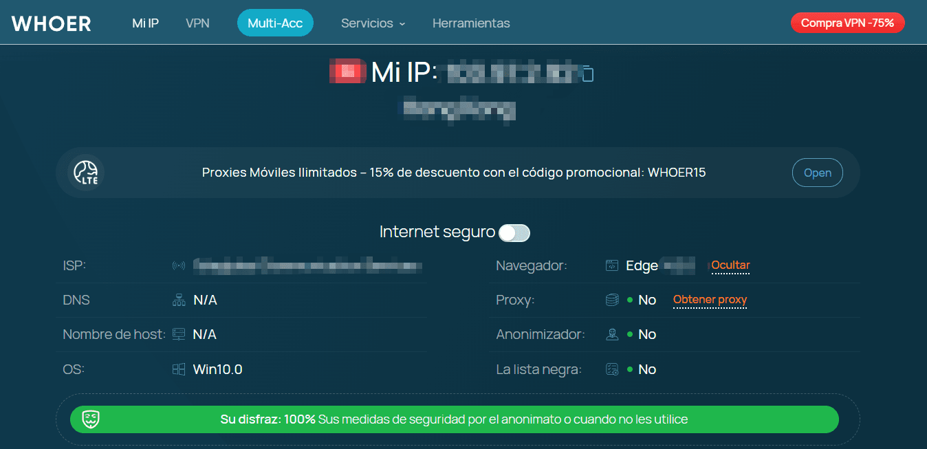
Task: Open the Mi IP menu item
Action: 145,23
